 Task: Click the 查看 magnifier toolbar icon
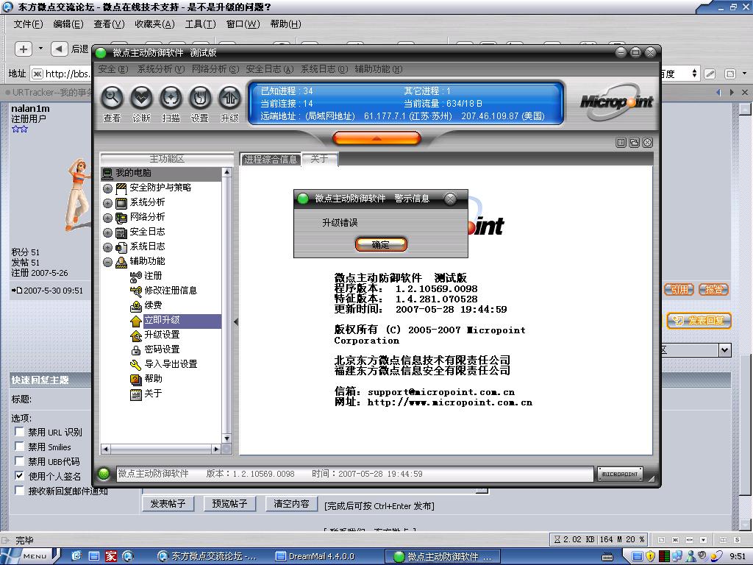click(112, 98)
